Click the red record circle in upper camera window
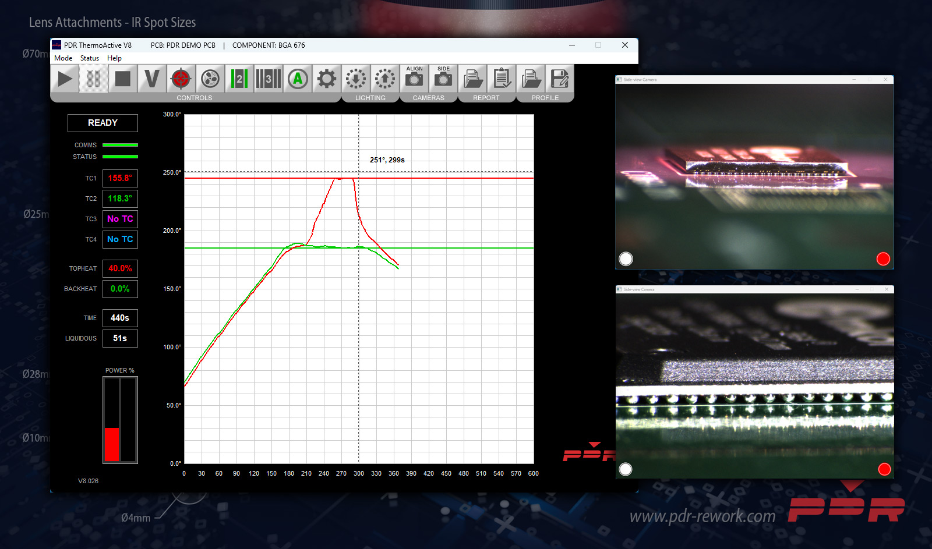The height and width of the screenshot is (549, 932). 883,259
